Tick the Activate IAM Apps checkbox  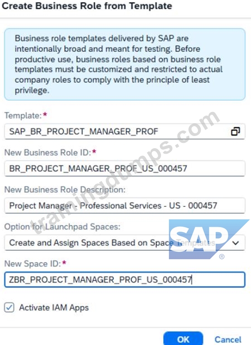pos(9,307)
